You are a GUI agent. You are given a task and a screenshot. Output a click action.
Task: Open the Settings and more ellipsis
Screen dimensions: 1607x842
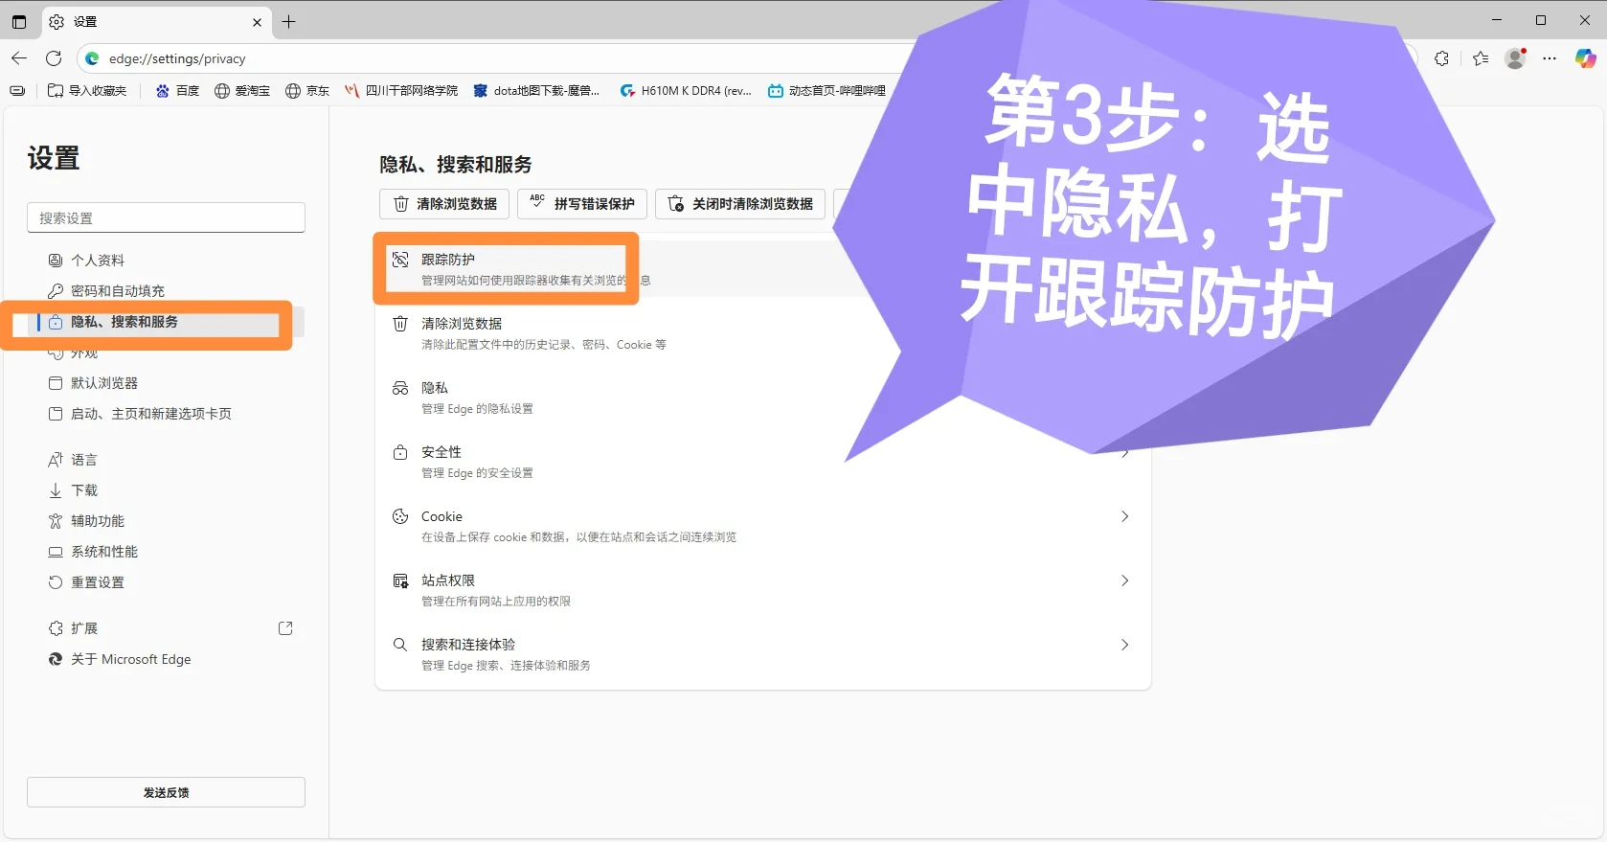[1550, 58]
